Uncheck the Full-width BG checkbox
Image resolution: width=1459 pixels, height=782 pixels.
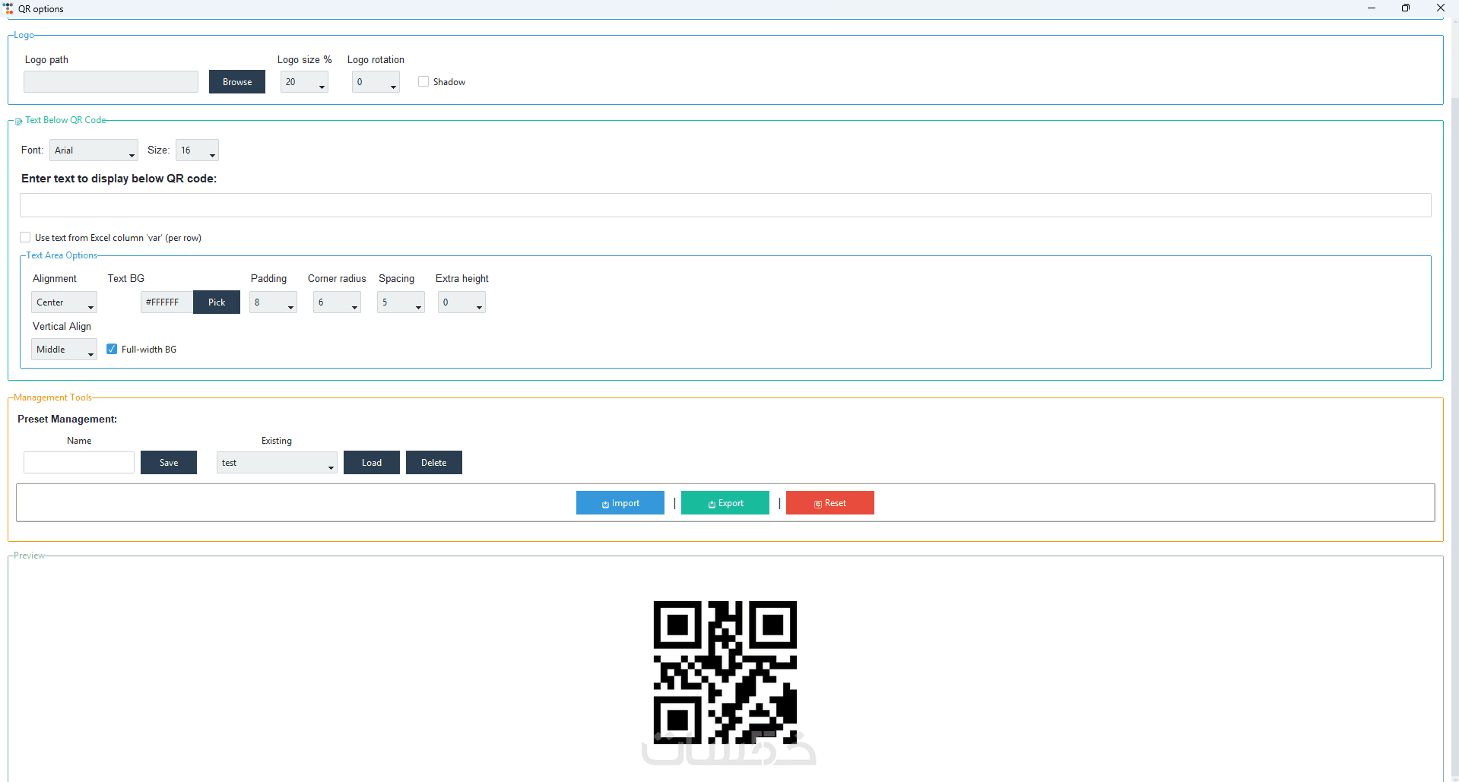point(112,350)
